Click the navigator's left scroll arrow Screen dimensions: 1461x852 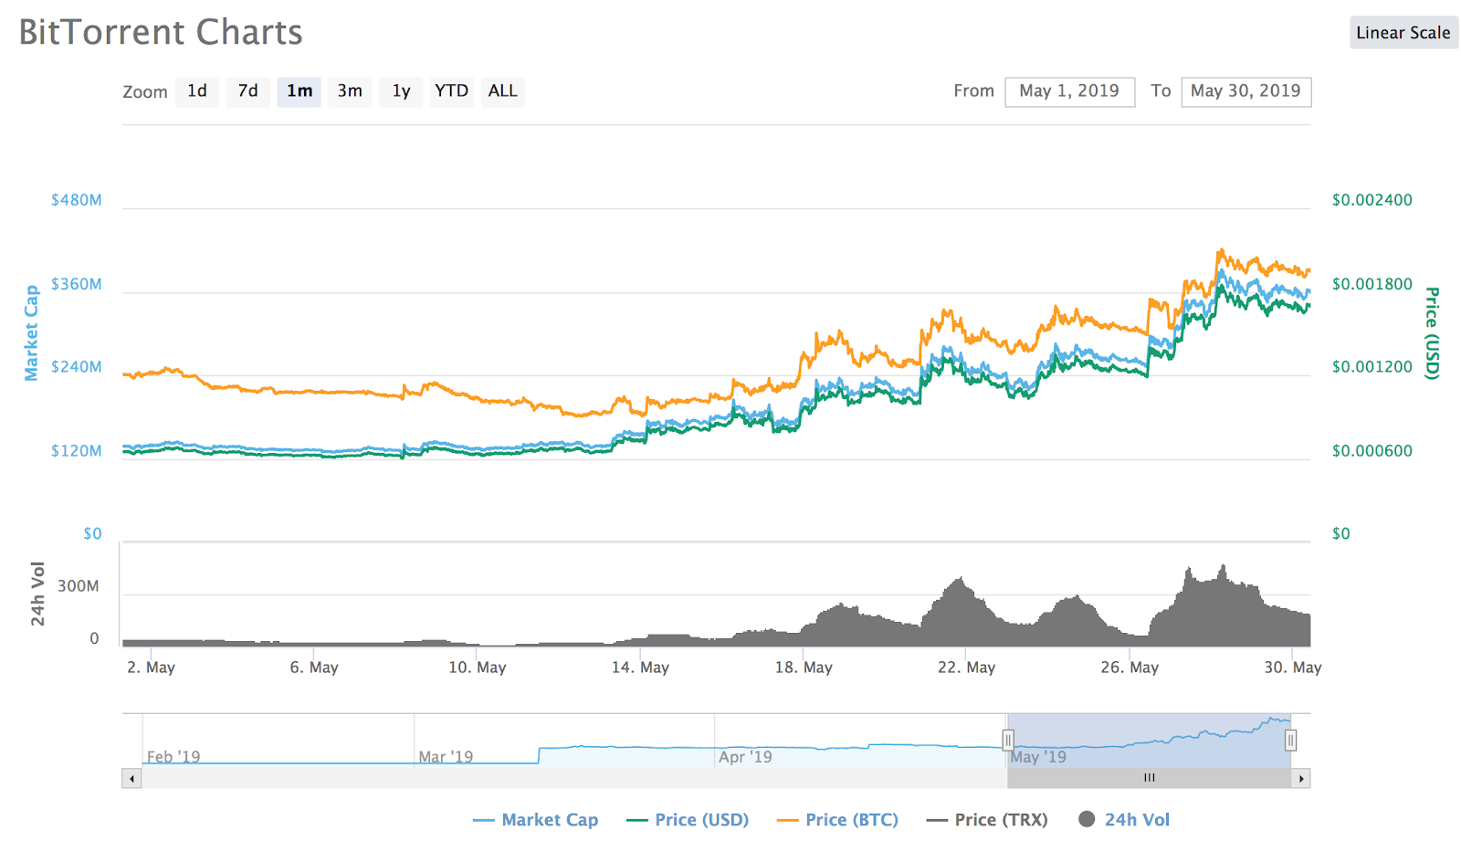click(x=132, y=779)
